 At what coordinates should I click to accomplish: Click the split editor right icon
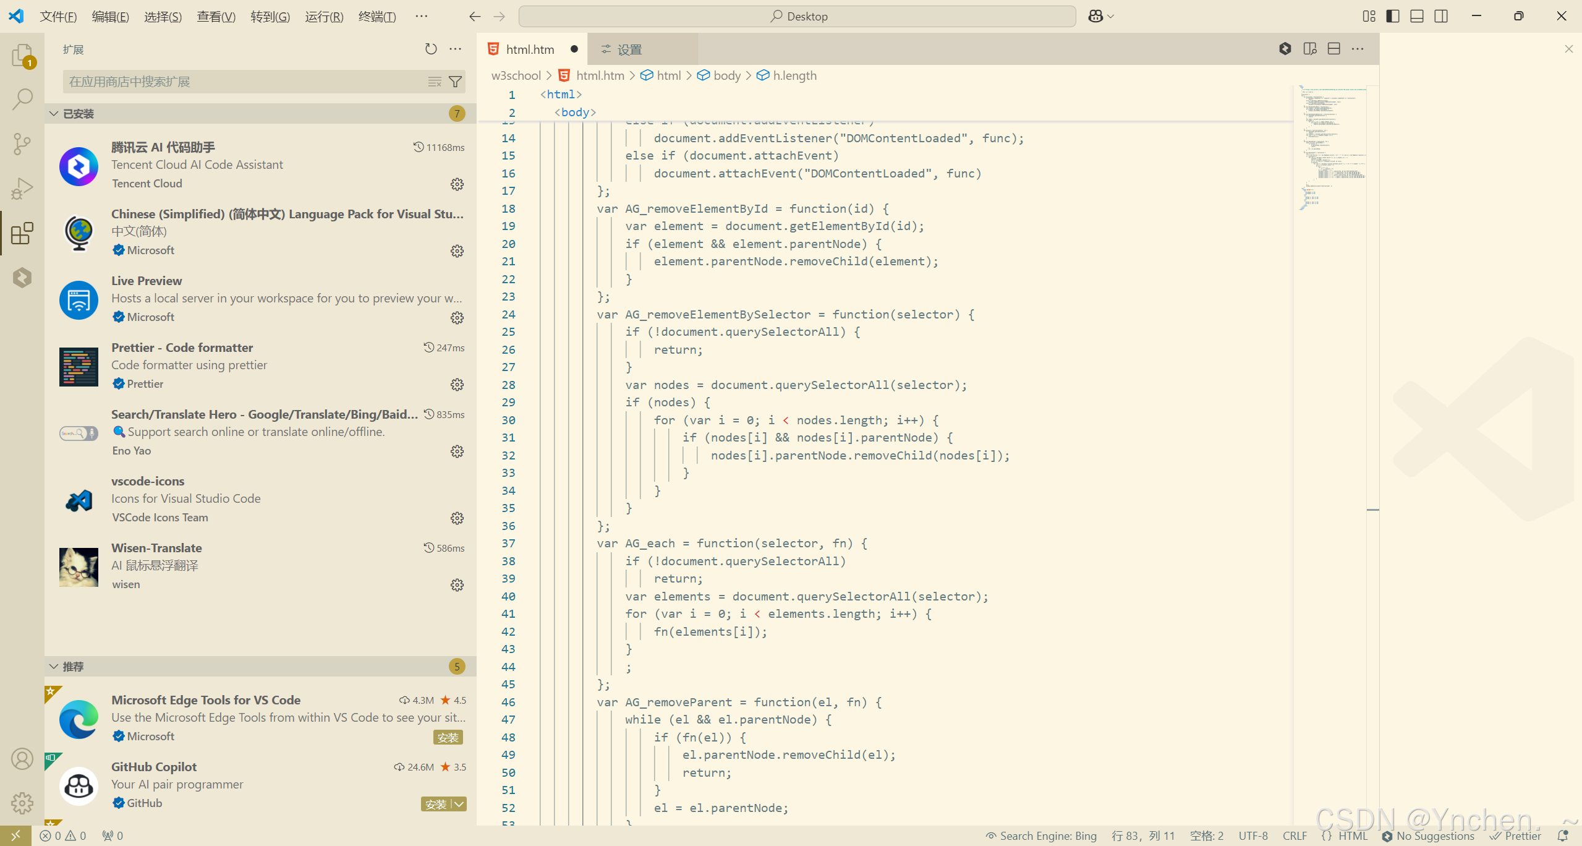pos(1333,49)
